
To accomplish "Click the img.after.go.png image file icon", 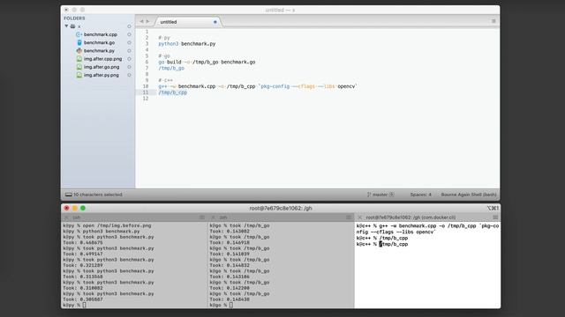I will click(79, 67).
